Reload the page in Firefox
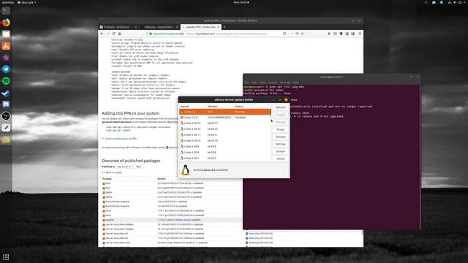Screen dimensions: 468x263 pyautogui.click(x=114, y=34)
